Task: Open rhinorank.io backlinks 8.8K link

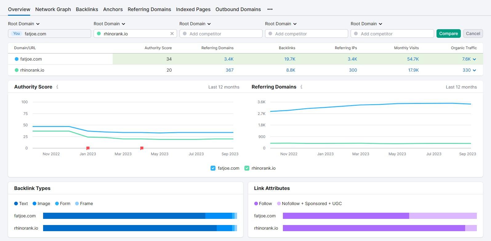Action: pyautogui.click(x=291, y=70)
